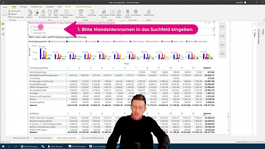The height and width of the screenshot is (149, 265).
Task: Check the Mandant 100 checkbox
Action: click(x=31, y=33)
